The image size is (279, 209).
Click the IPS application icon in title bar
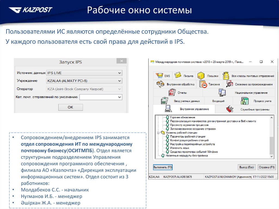point(152,62)
